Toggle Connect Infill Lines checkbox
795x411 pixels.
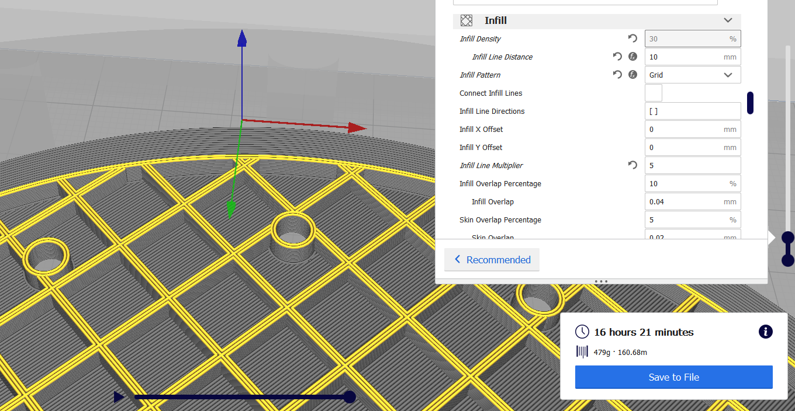(x=654, y=93)
